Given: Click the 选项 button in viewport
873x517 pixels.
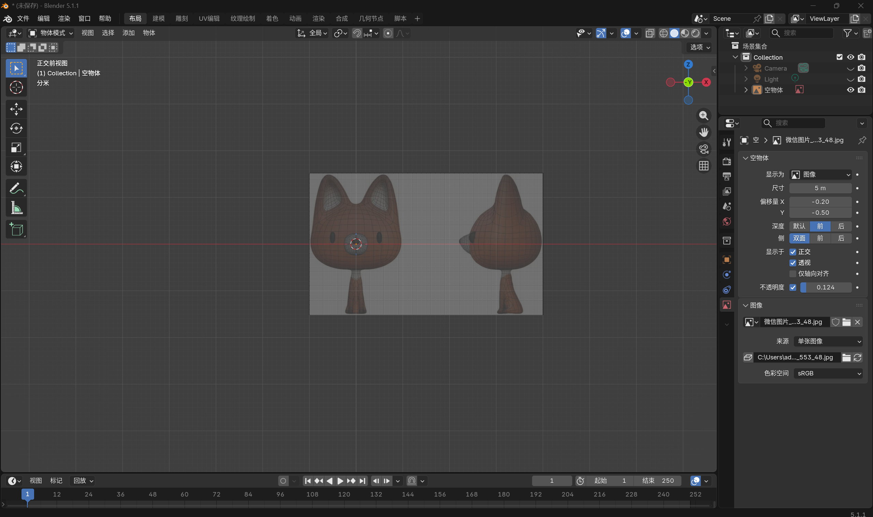Looking at the screenshot, I should tap(700, 47).
